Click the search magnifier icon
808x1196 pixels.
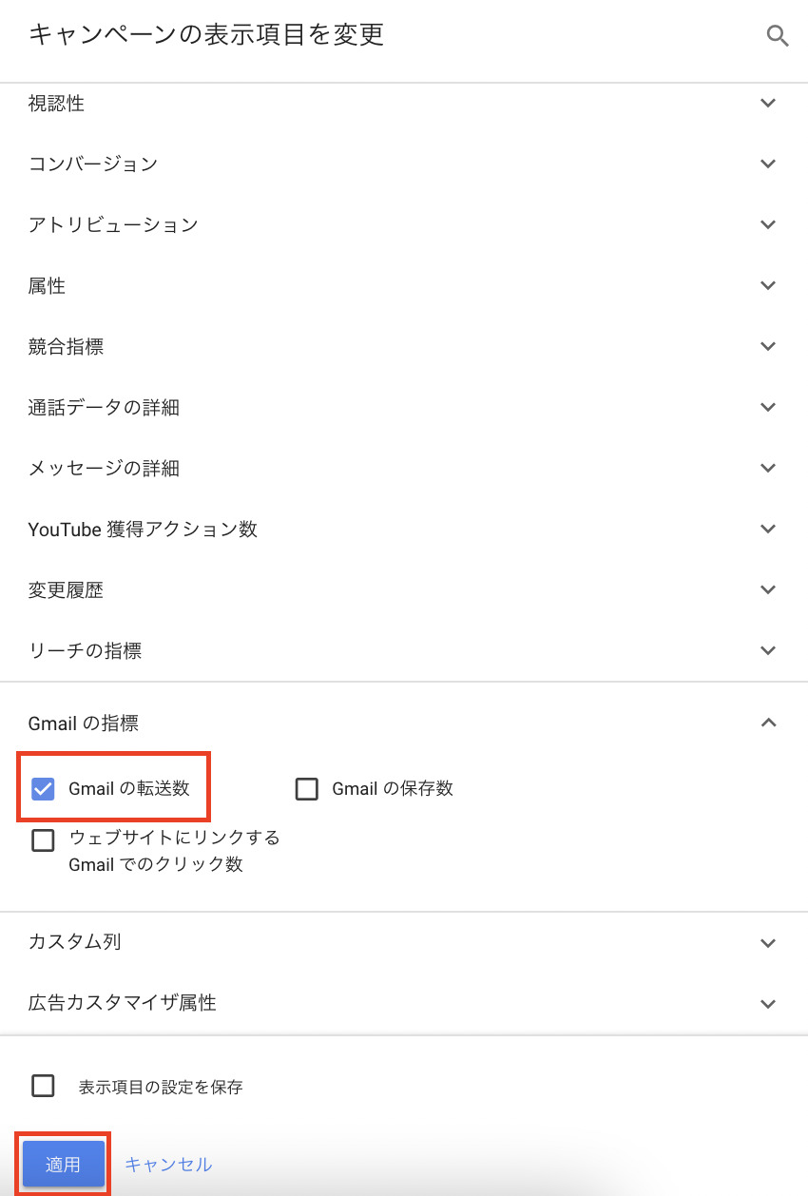(778, 37)
